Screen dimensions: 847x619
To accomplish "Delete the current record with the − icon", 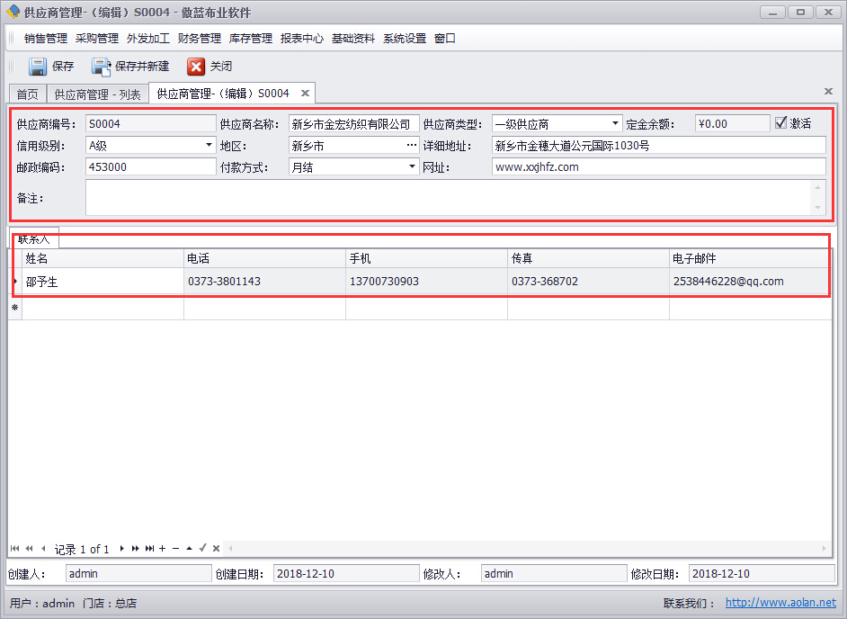I will click(174, 548).
